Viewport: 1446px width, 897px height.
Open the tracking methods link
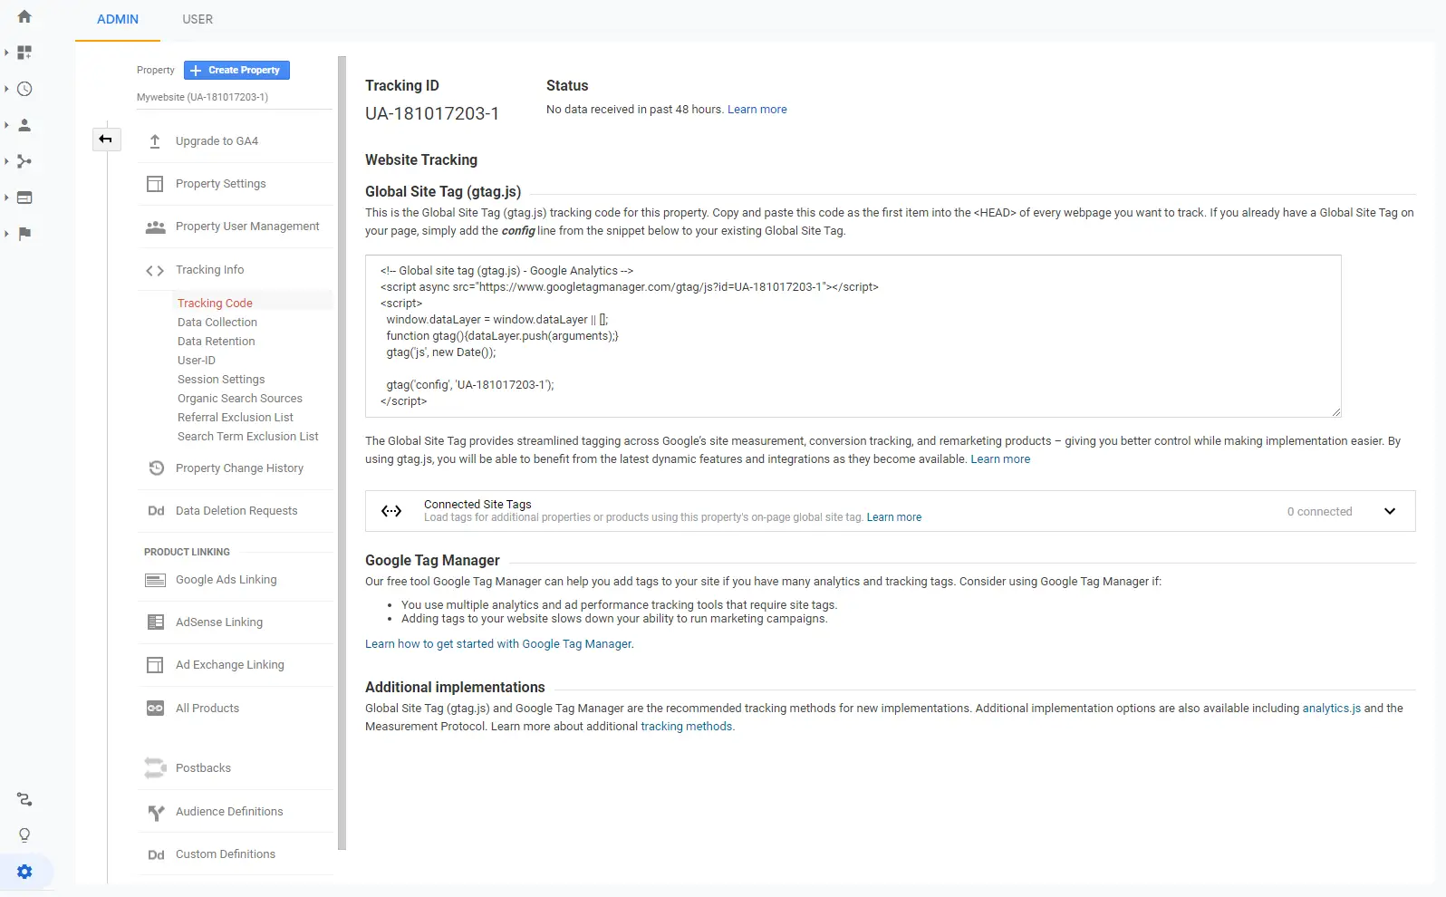688,727
